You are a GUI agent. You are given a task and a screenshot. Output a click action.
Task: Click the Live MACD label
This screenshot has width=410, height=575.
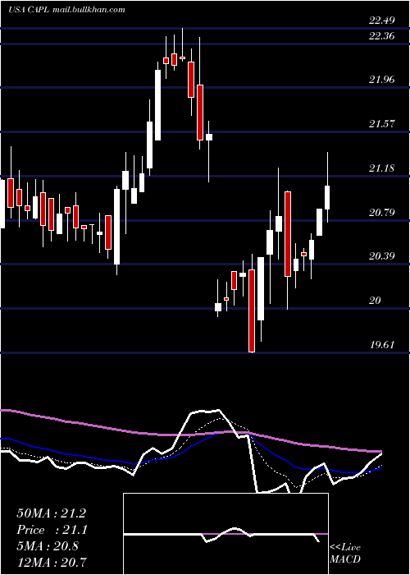pos(345,553)
